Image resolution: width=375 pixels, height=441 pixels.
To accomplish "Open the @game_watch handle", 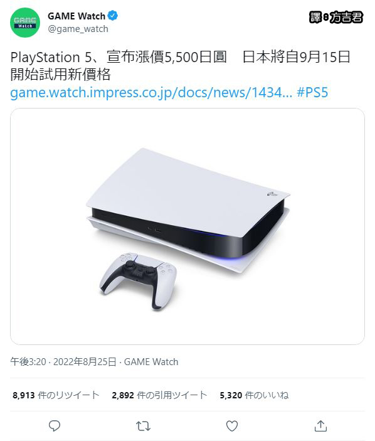I will click(78, 29).
